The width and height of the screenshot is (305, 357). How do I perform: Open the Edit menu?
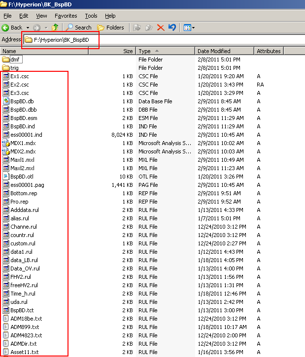click(24, 16)
